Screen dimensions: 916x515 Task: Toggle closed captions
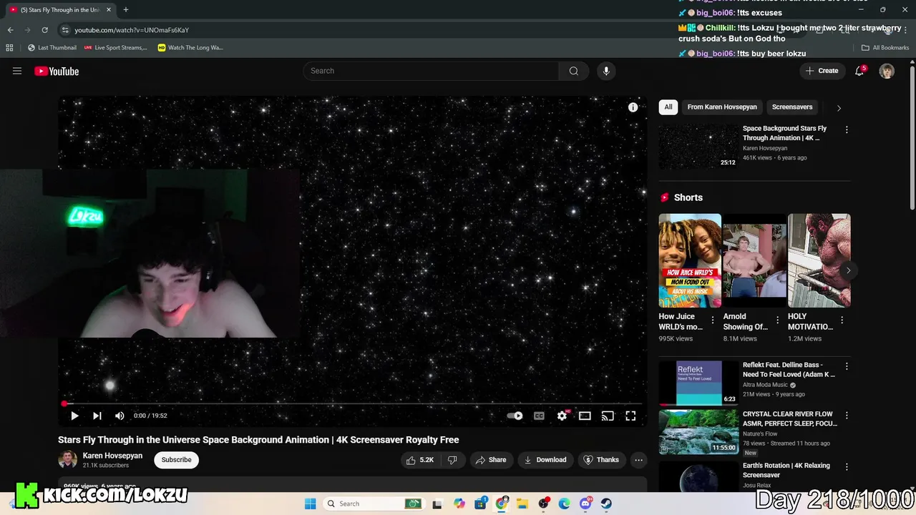click(x=539, y=416)
